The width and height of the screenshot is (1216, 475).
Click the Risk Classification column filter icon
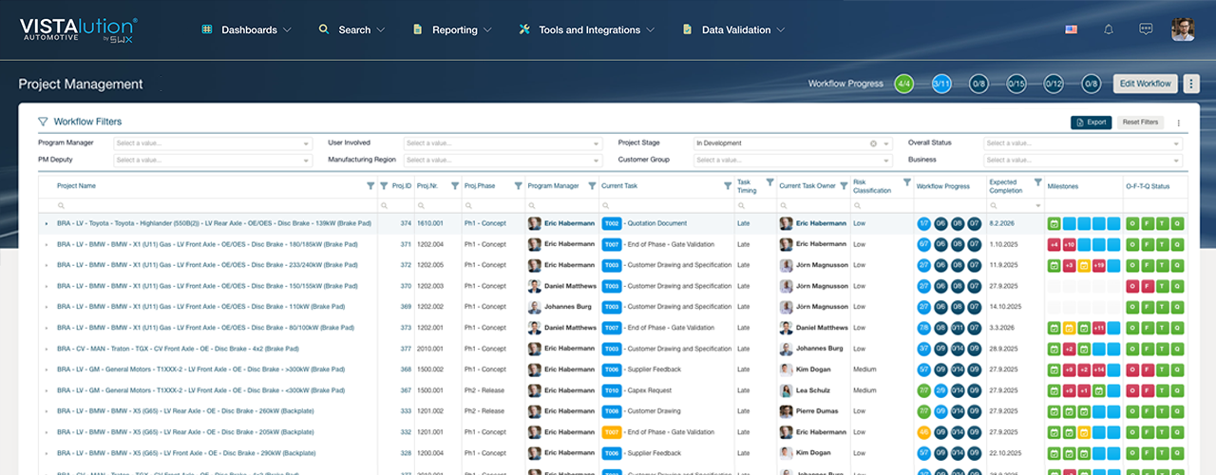click(x=906, y=180)
